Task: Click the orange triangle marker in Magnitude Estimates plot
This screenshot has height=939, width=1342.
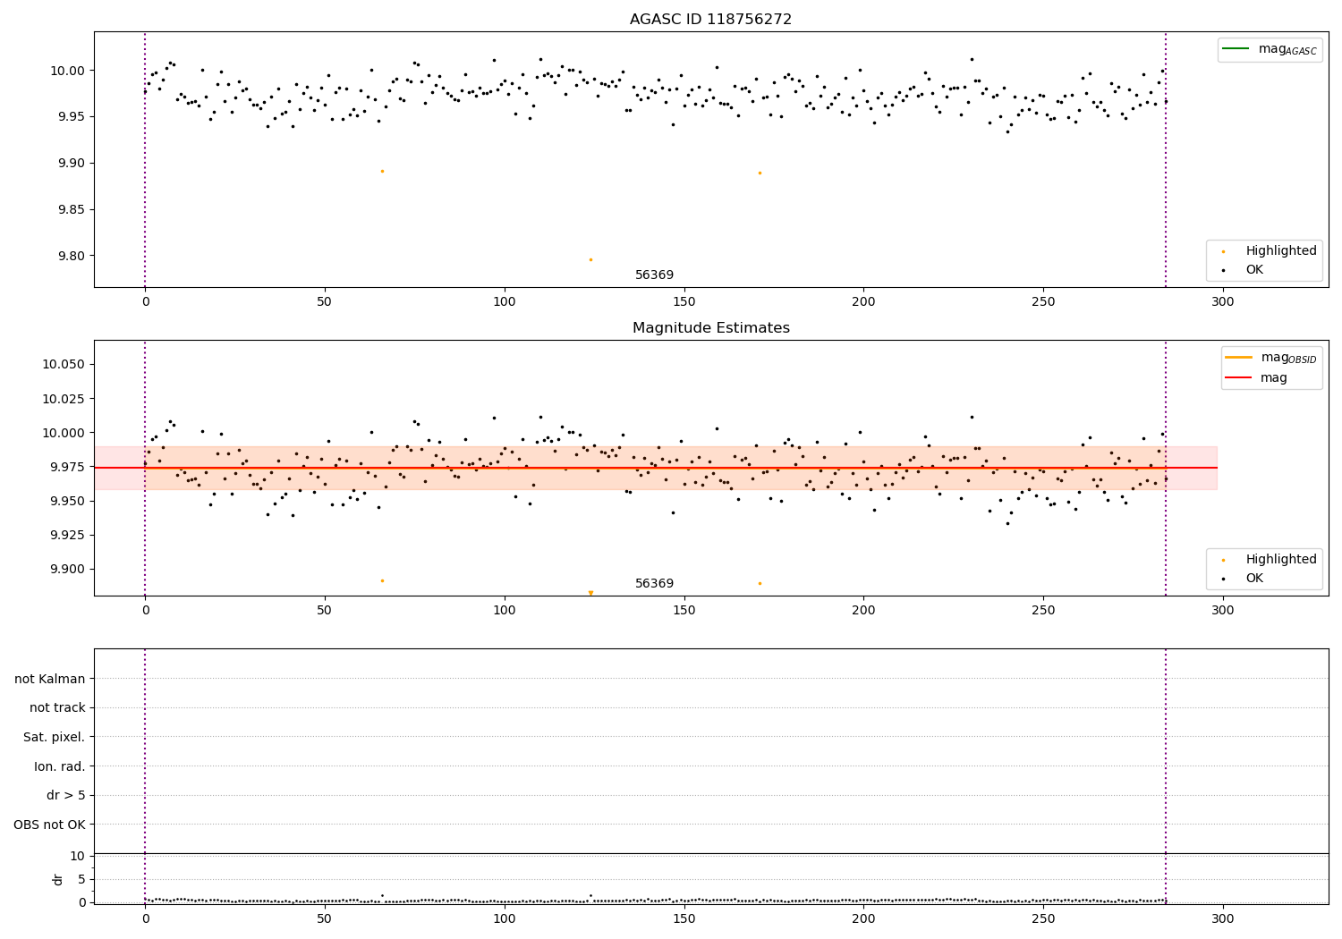Action: (590, 593)
